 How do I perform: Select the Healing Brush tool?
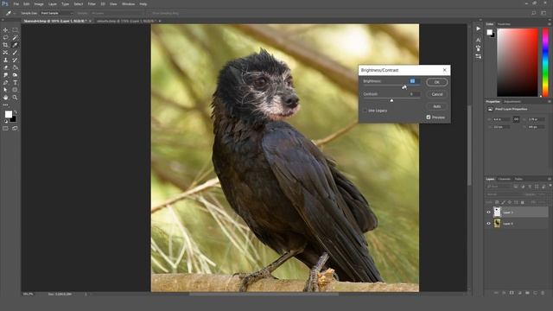click(x=5, y=53)
